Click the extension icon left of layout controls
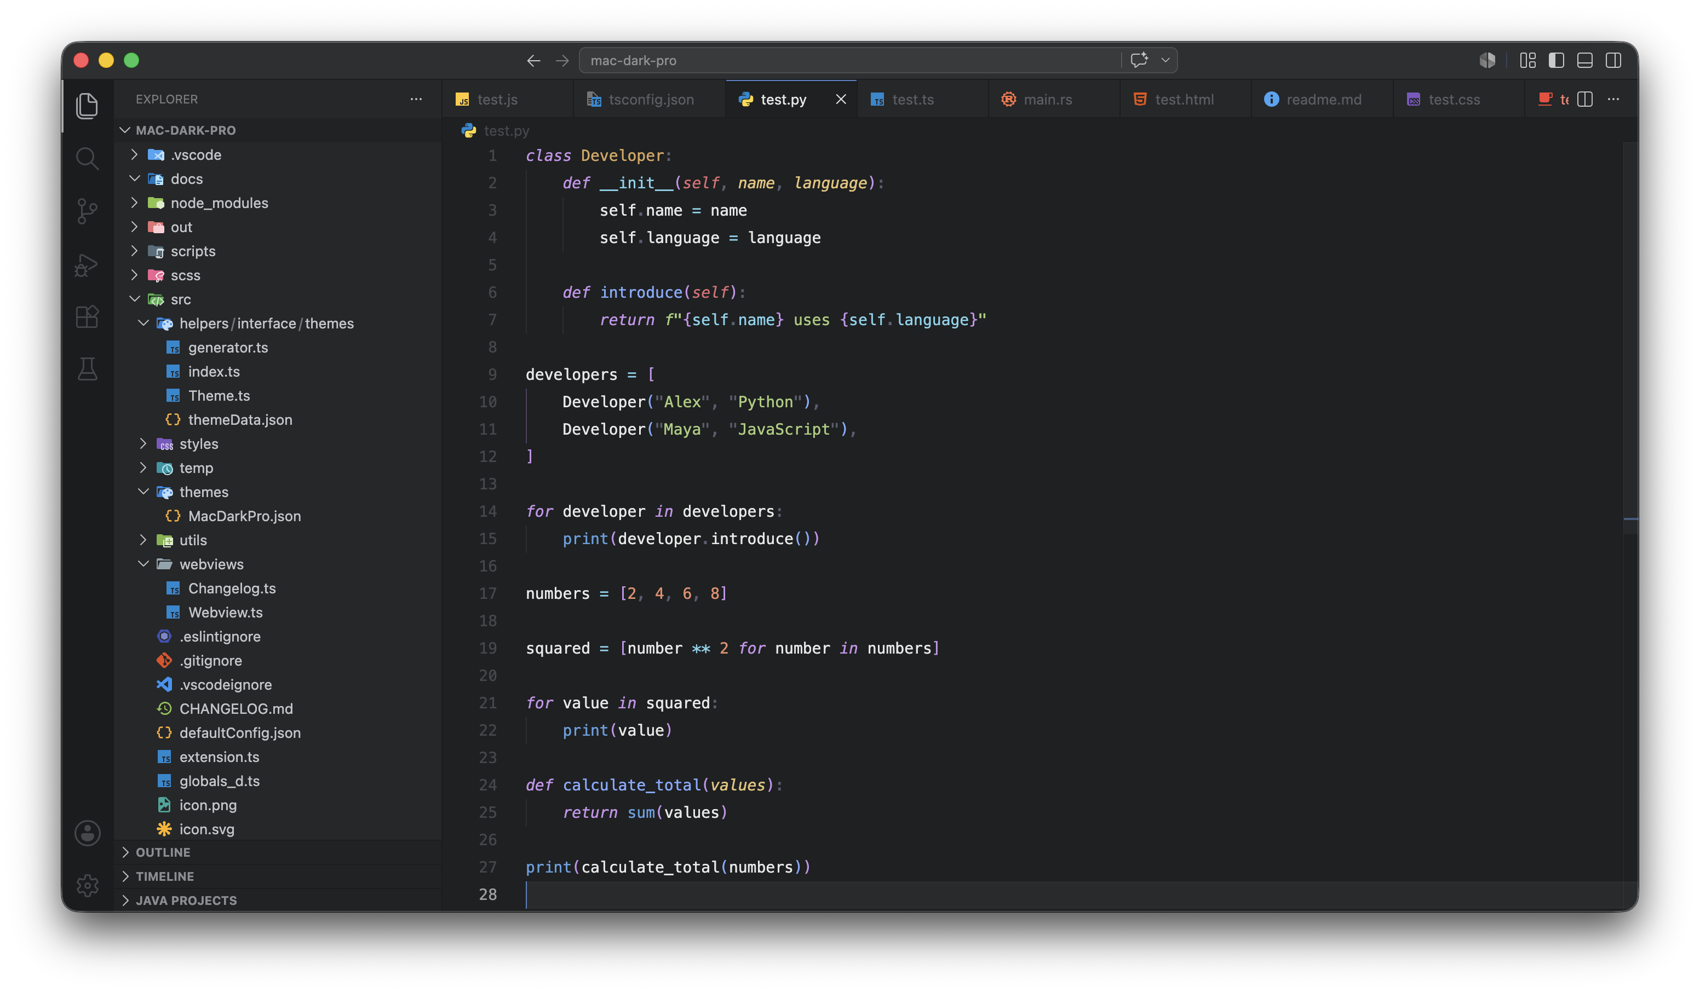 pyautogui.click(x=1487, y=61)
